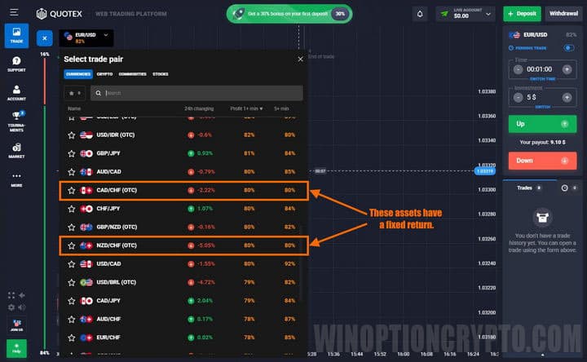Click the trade pair search field

coord(197,93)
